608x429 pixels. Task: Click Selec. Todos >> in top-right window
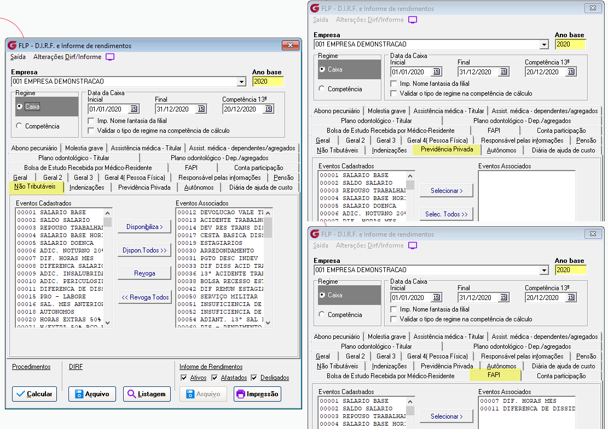click(447, 214)
